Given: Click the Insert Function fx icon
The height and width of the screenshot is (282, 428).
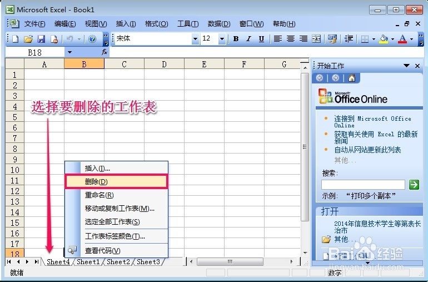Looking at the screenshot, I should [x=104, y=52].
